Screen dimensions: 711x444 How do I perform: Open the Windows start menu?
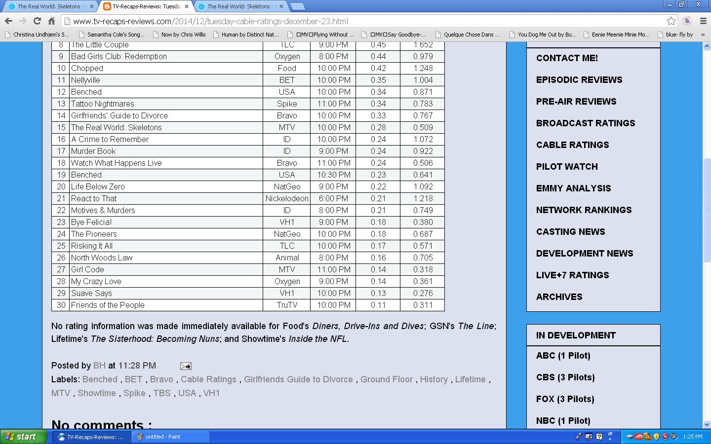click(23, 437)
